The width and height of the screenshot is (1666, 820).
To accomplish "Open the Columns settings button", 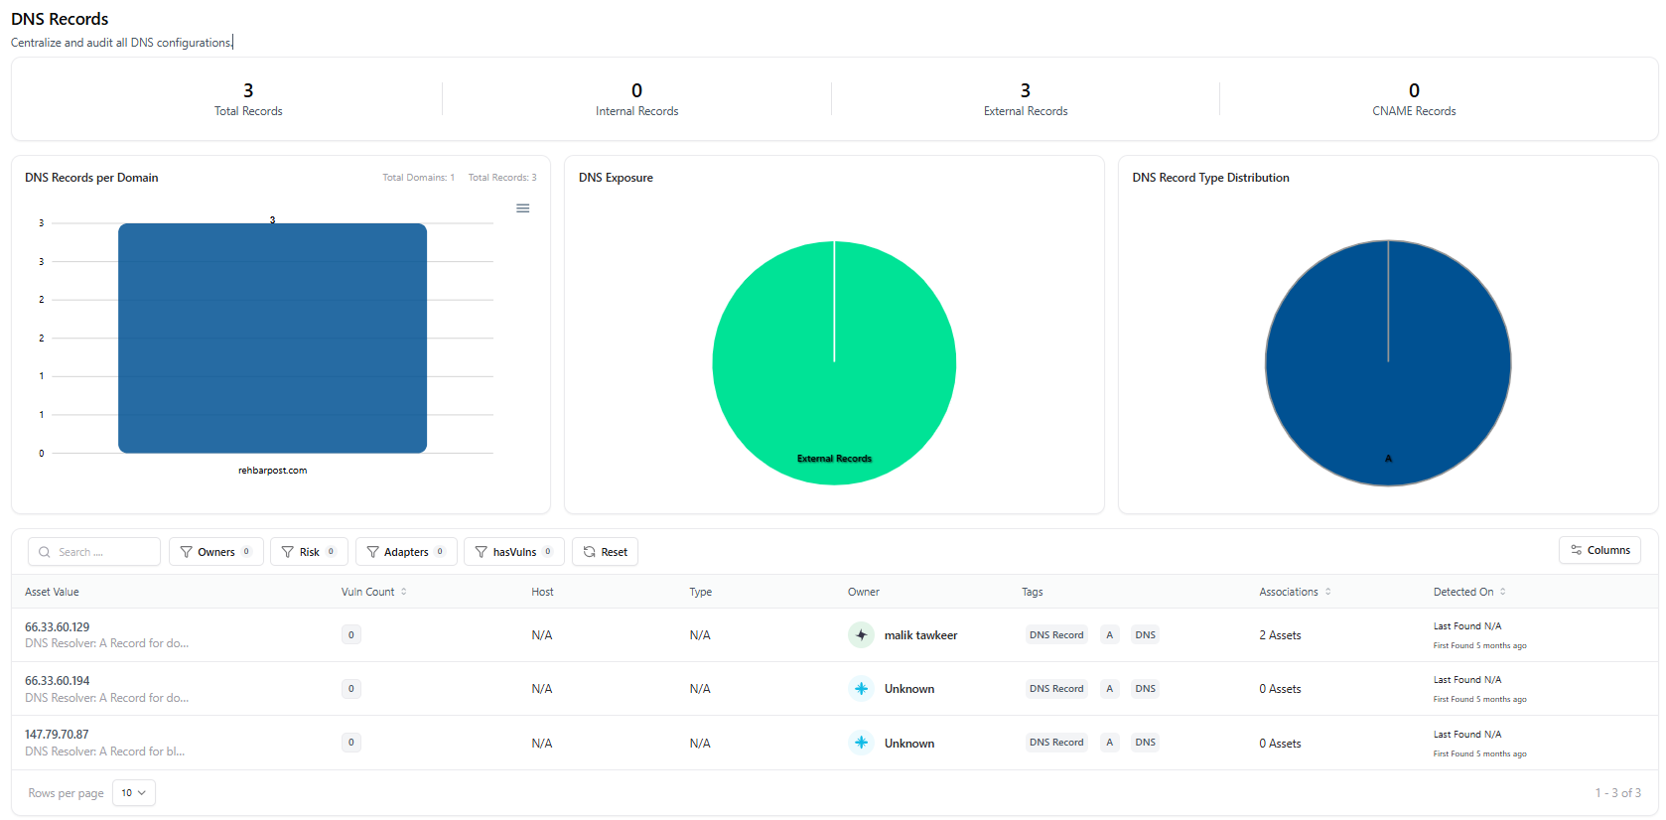I will [x=1599, y=550].
